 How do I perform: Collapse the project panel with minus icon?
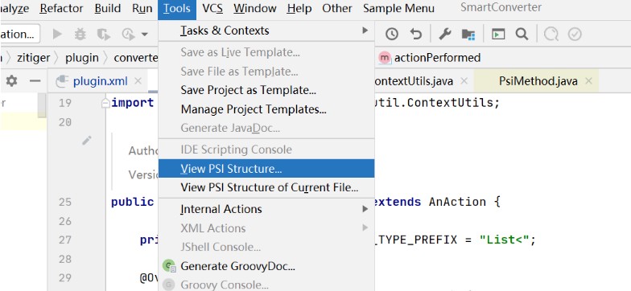tap(35, 81)
